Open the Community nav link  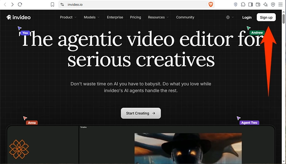tap(185, 17)
